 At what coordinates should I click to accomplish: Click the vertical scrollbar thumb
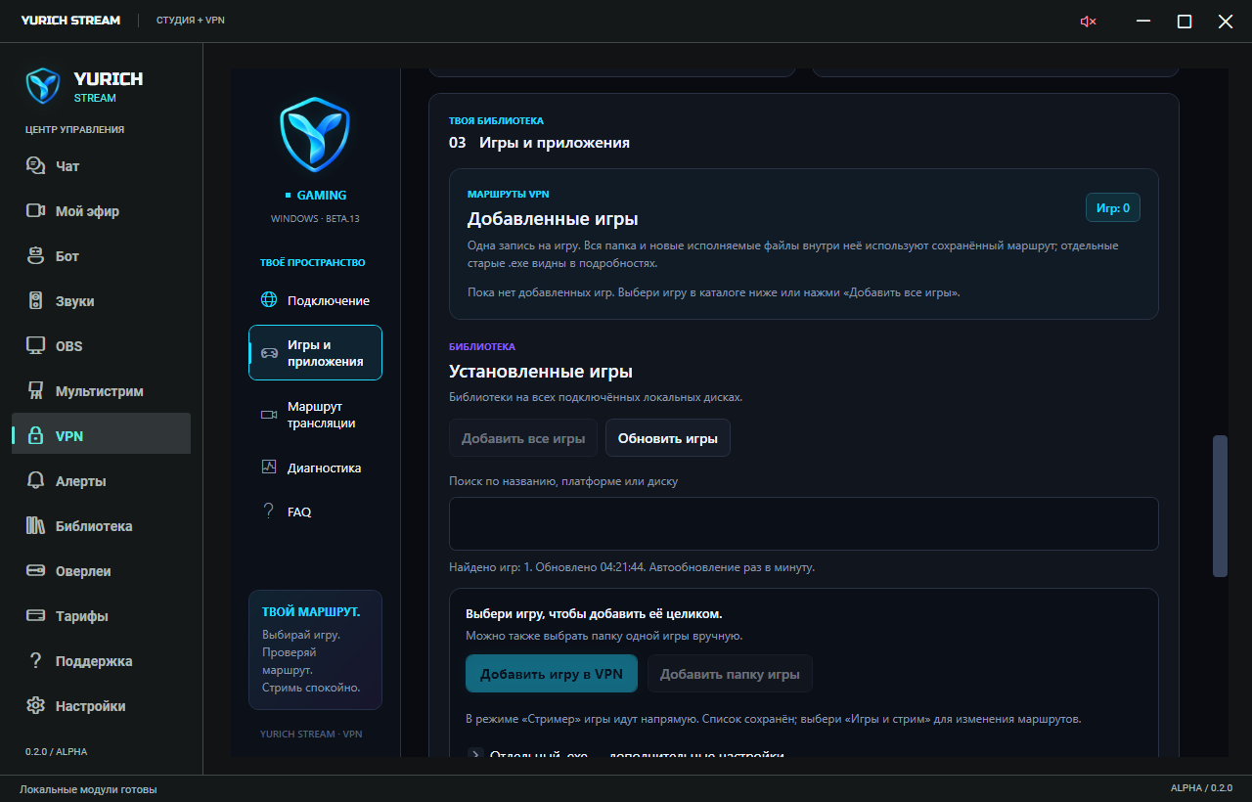pos(1220,507)
